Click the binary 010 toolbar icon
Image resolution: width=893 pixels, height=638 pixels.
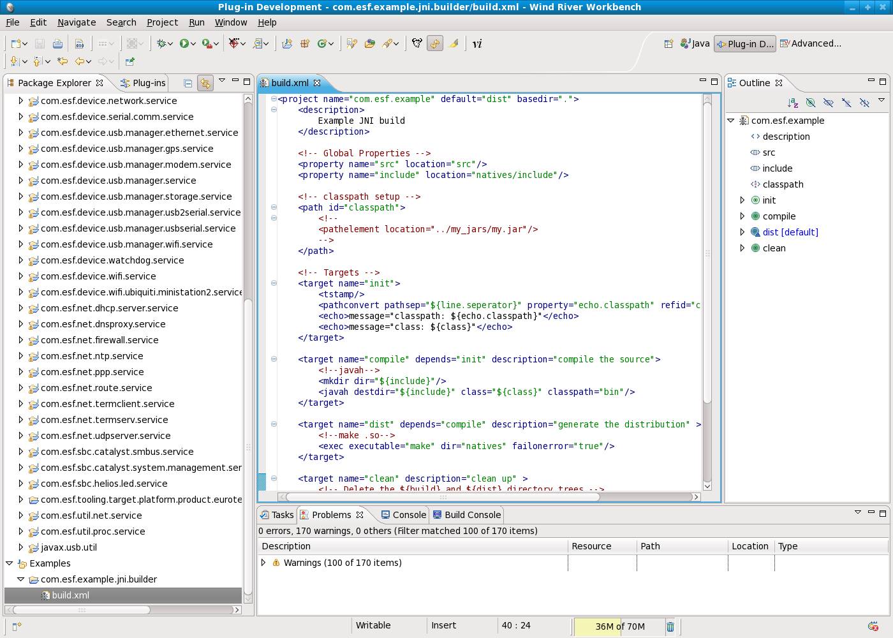point(79,43)
